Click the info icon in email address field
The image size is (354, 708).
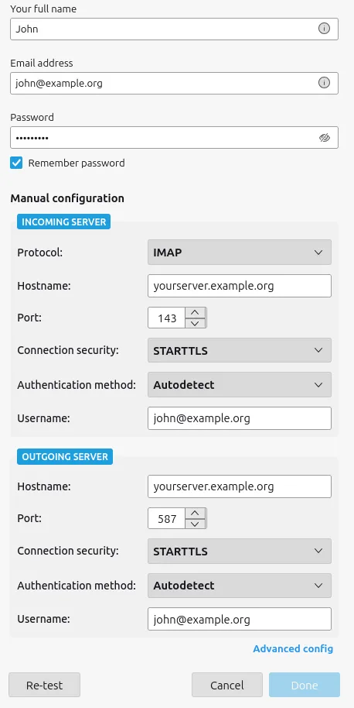[x=324, y=83]
